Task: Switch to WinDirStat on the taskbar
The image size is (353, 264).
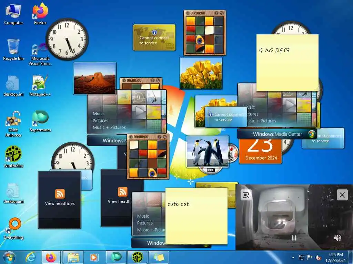Action: pos(137,257)
